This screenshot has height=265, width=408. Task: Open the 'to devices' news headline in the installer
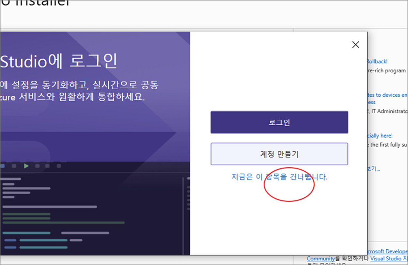(387, 98)
